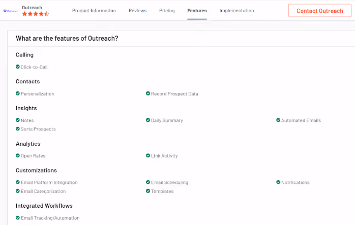This screenshot has width=355, height=225.
Task: Click the 'Notifications' feature text
Action: coord(295,182)
